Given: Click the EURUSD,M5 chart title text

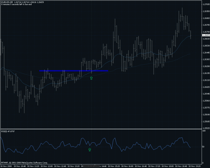Looking at the screenshot, I should pos(7,2).
